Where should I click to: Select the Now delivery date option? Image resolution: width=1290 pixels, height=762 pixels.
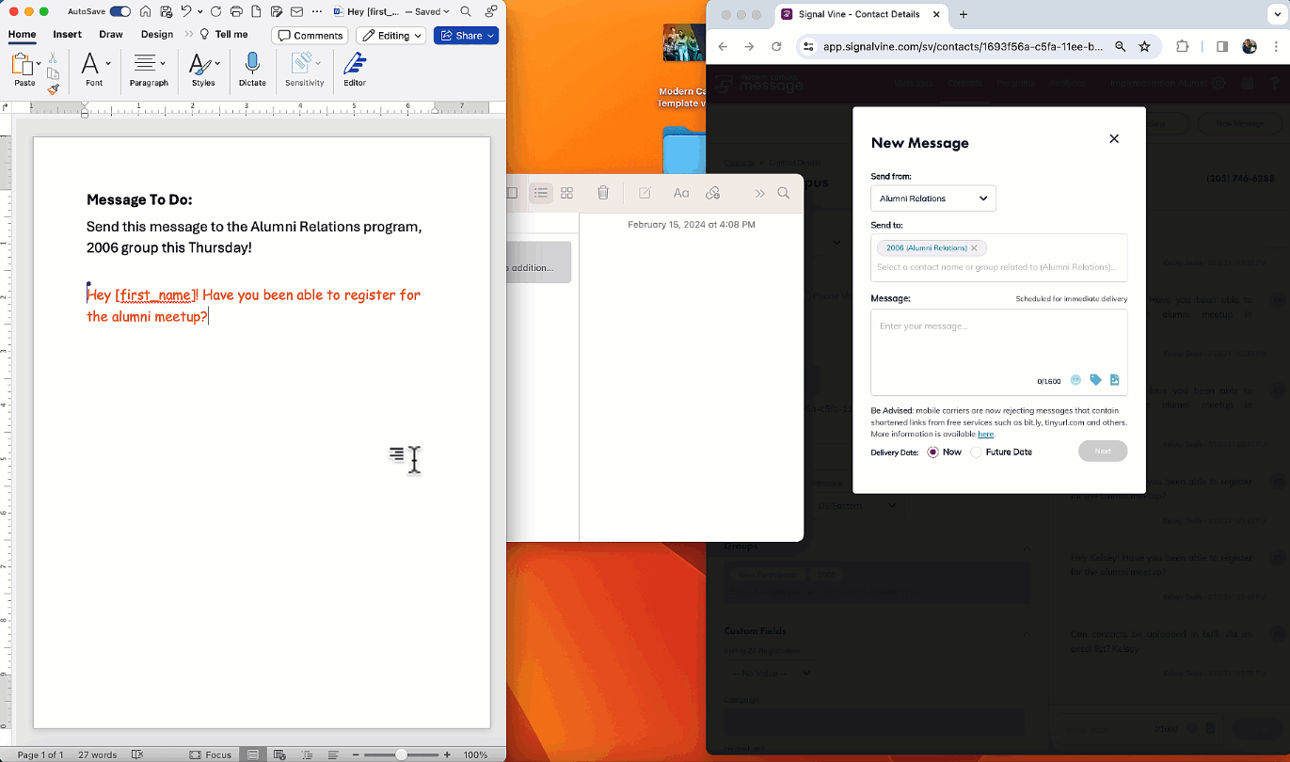click(x=932, y=452)
